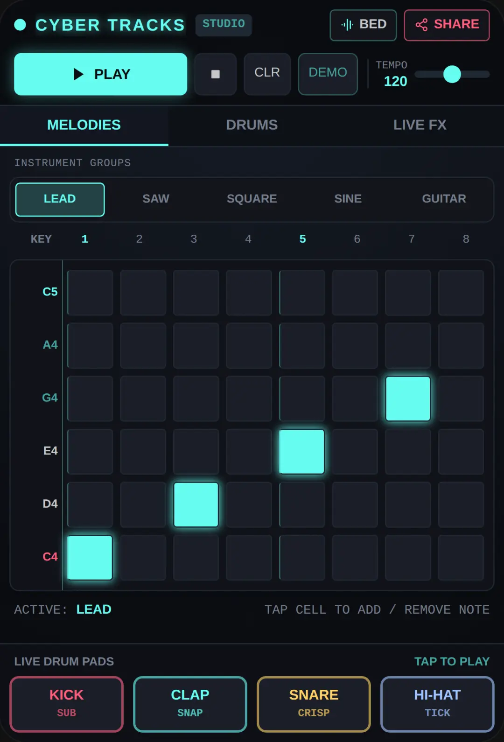Add a C4 note at step 8
504x742 pixels.
[461, 558]
